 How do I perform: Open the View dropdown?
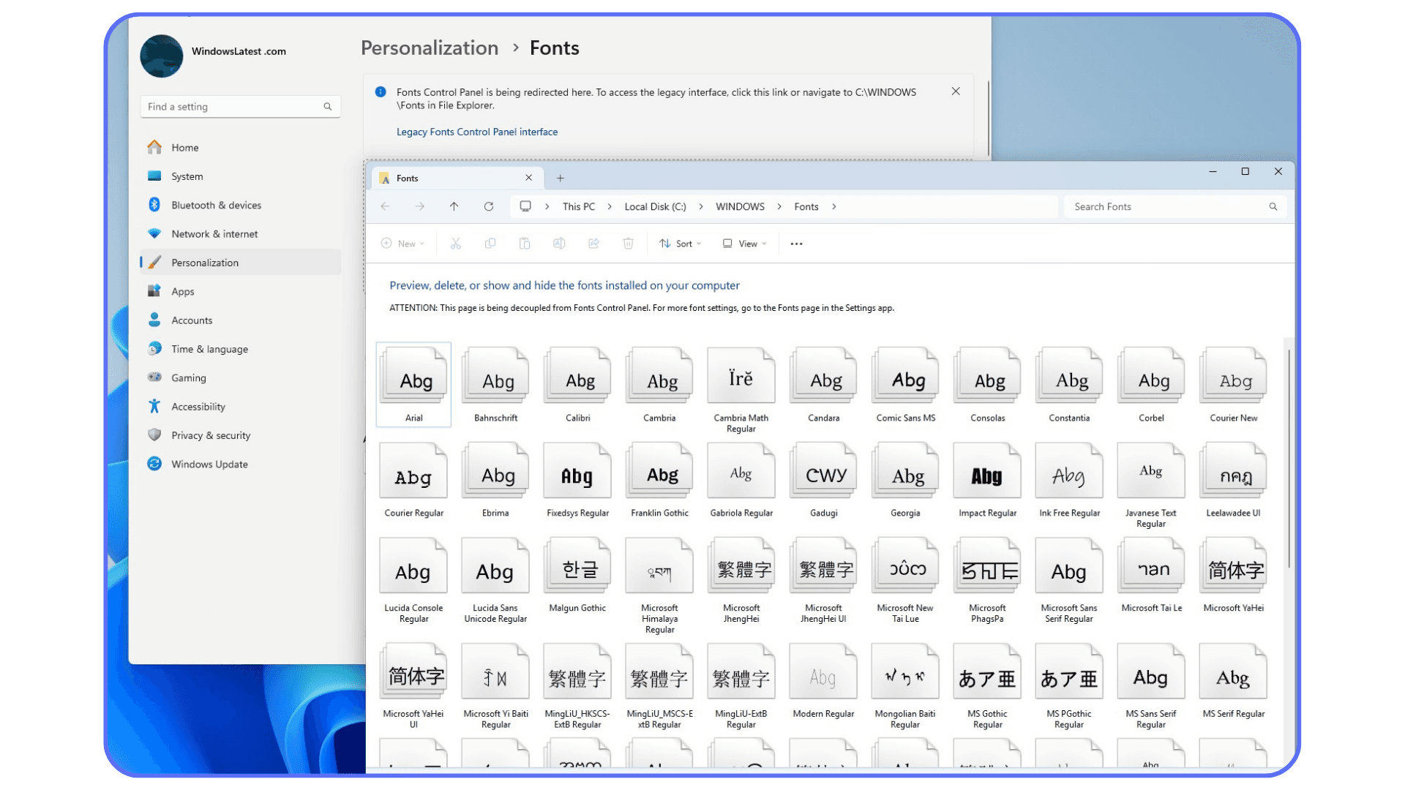(x=743, y=243)
